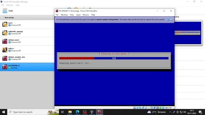This screenshot has height=115, width=205.
Task: Select the indra r virtual machine
Action: click(x=27, y=50)
